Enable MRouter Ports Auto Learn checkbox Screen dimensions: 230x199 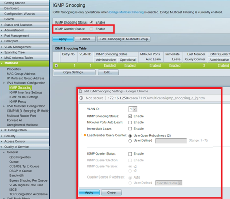click(x=130, y=122)
